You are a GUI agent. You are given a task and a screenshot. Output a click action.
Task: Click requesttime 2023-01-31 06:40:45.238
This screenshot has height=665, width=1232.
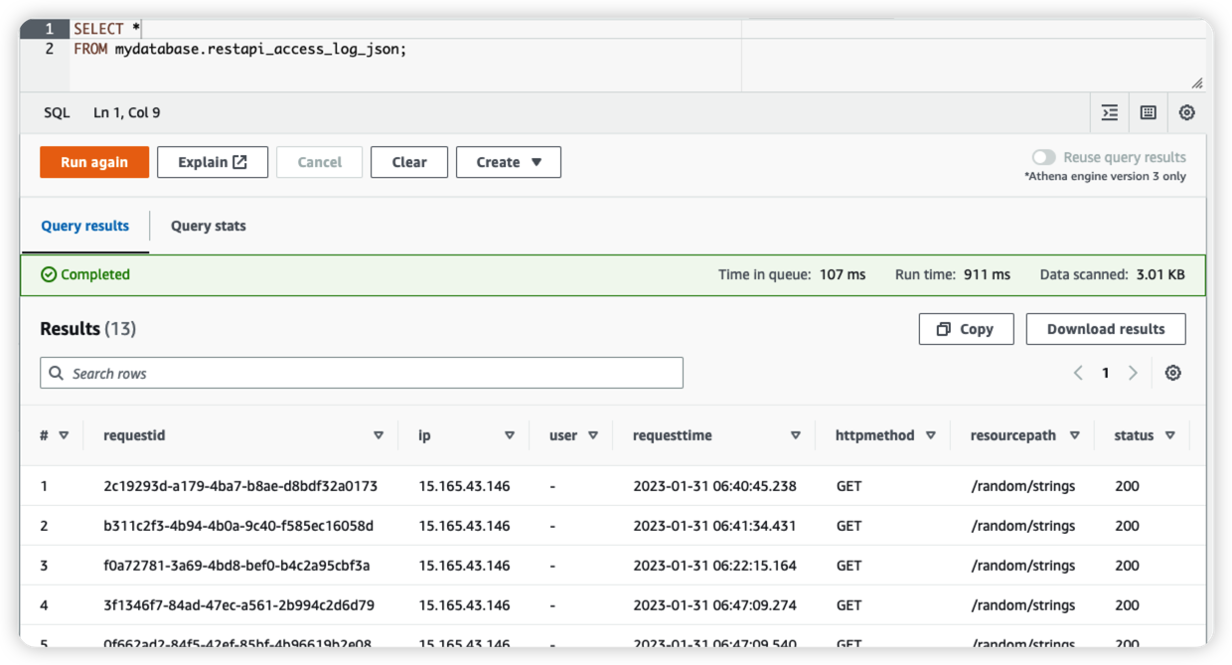click(715, 486)
